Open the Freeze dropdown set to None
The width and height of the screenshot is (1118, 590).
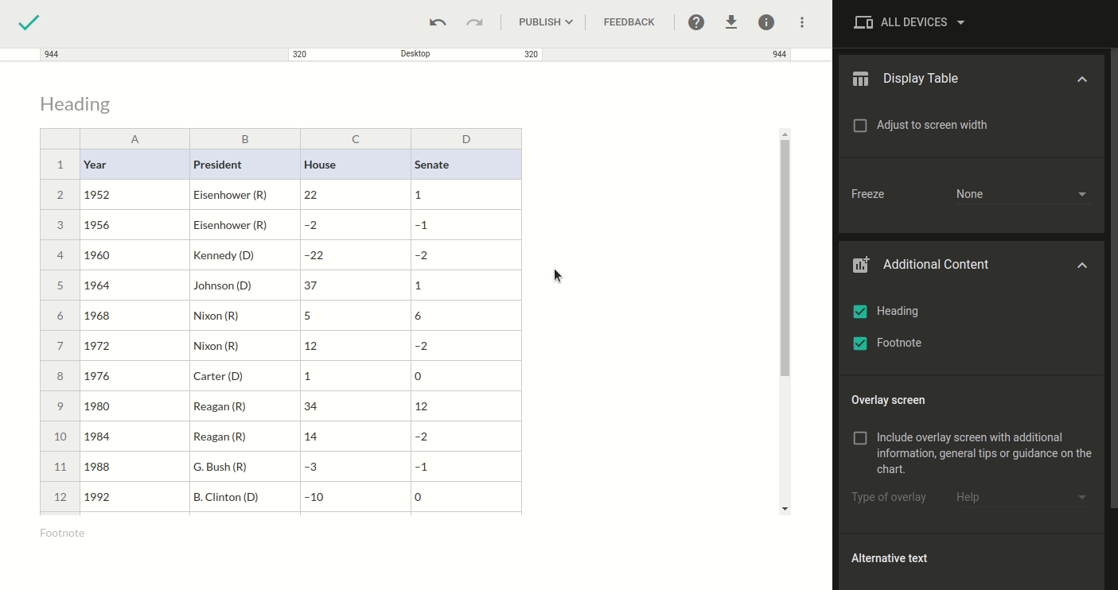pyautogui.click(x=1023, y=194)
